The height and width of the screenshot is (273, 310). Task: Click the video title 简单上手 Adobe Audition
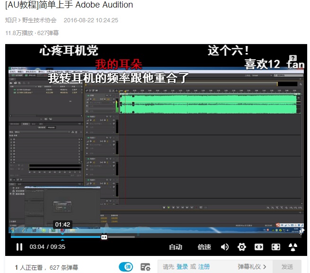tap(86, 5)
